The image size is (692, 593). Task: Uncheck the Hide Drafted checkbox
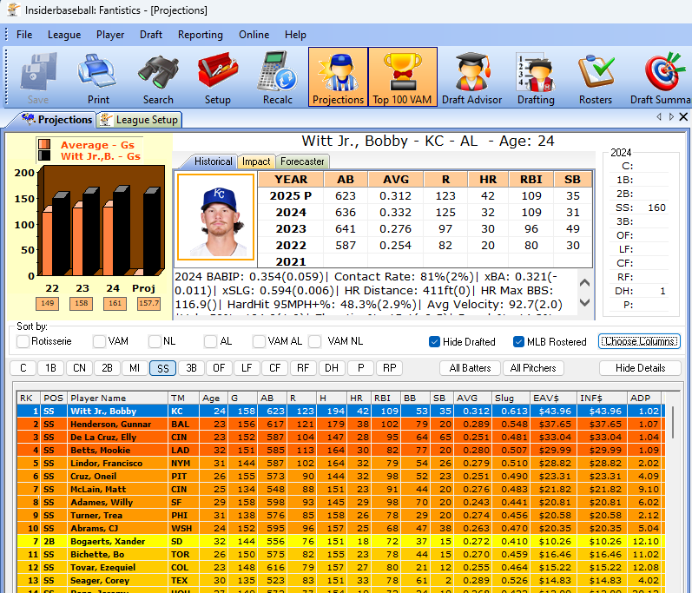coord(434,342)
